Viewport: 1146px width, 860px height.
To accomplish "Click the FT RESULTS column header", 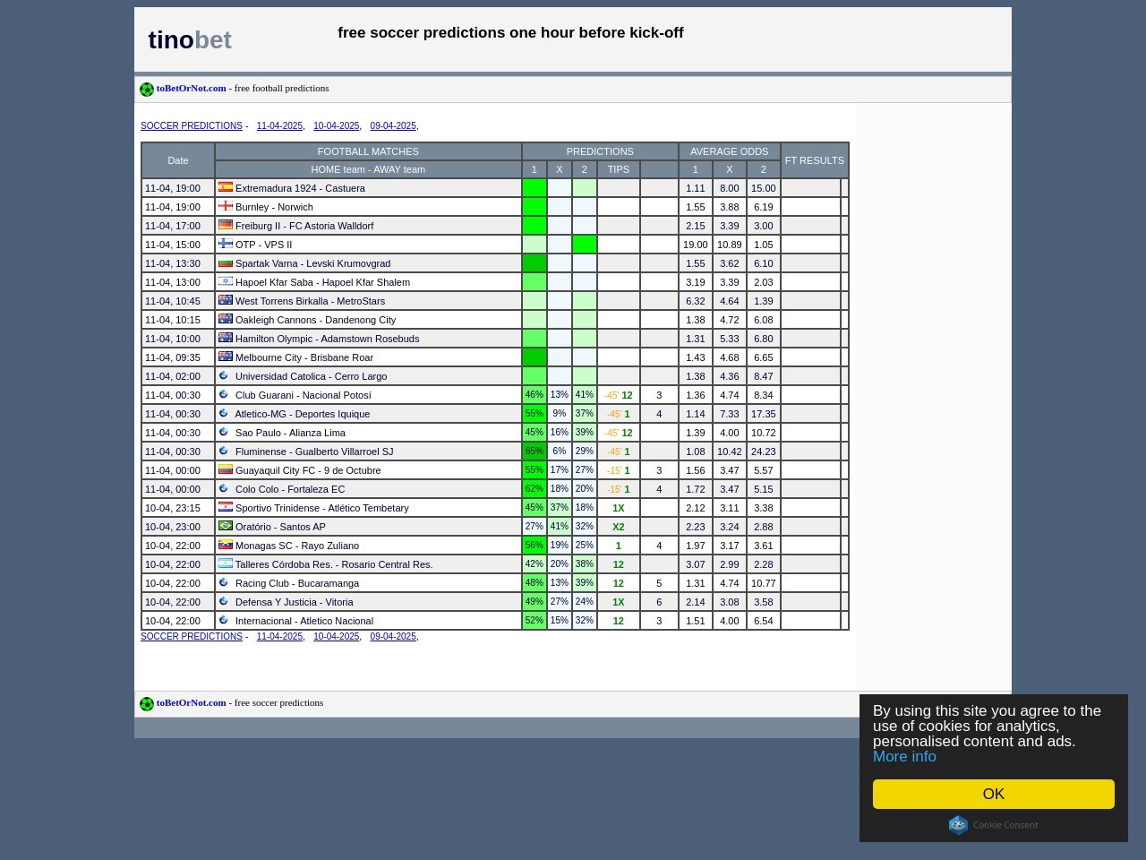I will point(815,160).
